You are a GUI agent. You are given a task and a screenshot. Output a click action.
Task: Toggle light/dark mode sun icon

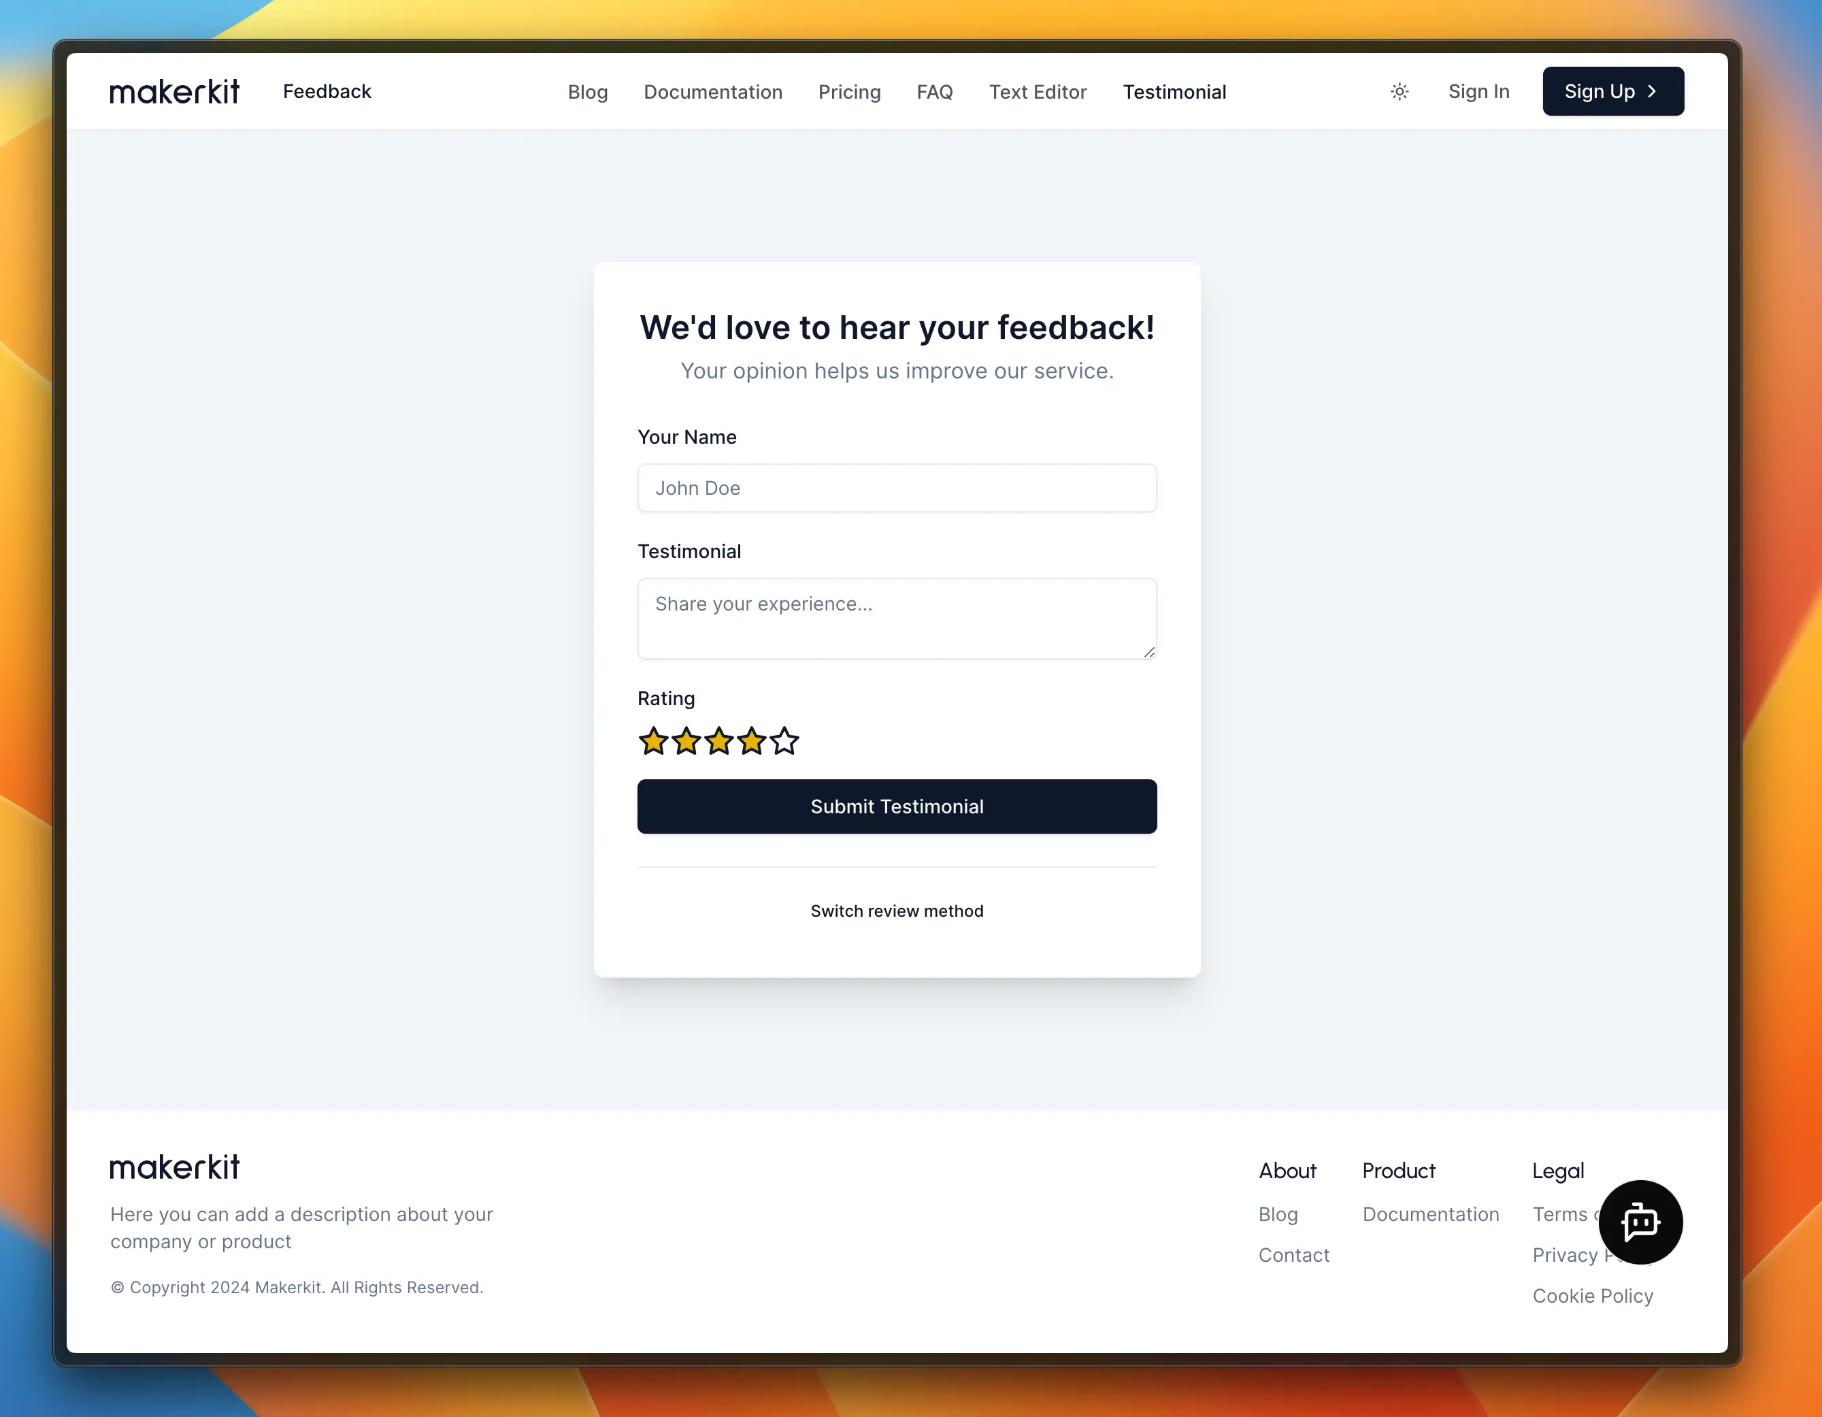[1399, 91]
